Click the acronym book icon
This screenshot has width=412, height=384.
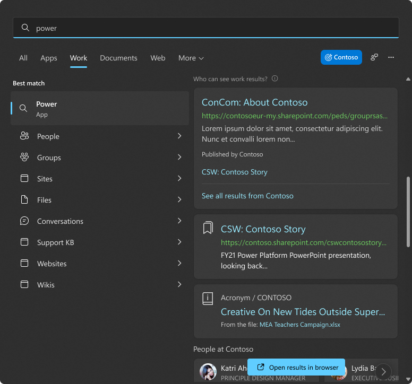tap(208, 299)
